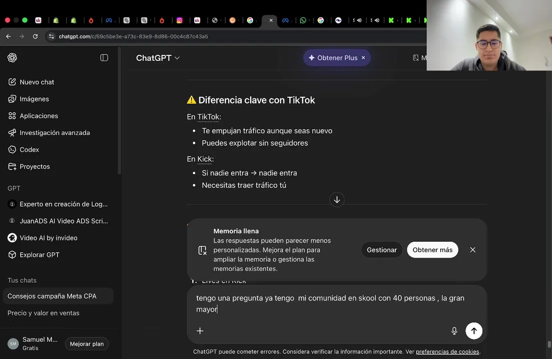Open JuanADS AI Video ADS Scri... GPT
The image size is (552, 359).
click(58, 221)
